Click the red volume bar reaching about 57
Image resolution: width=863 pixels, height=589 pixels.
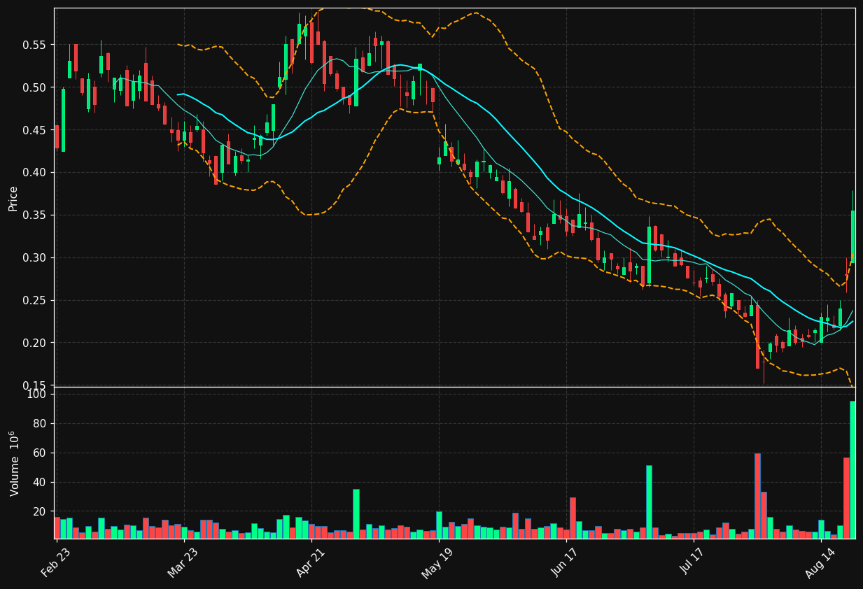pos(846,498)
